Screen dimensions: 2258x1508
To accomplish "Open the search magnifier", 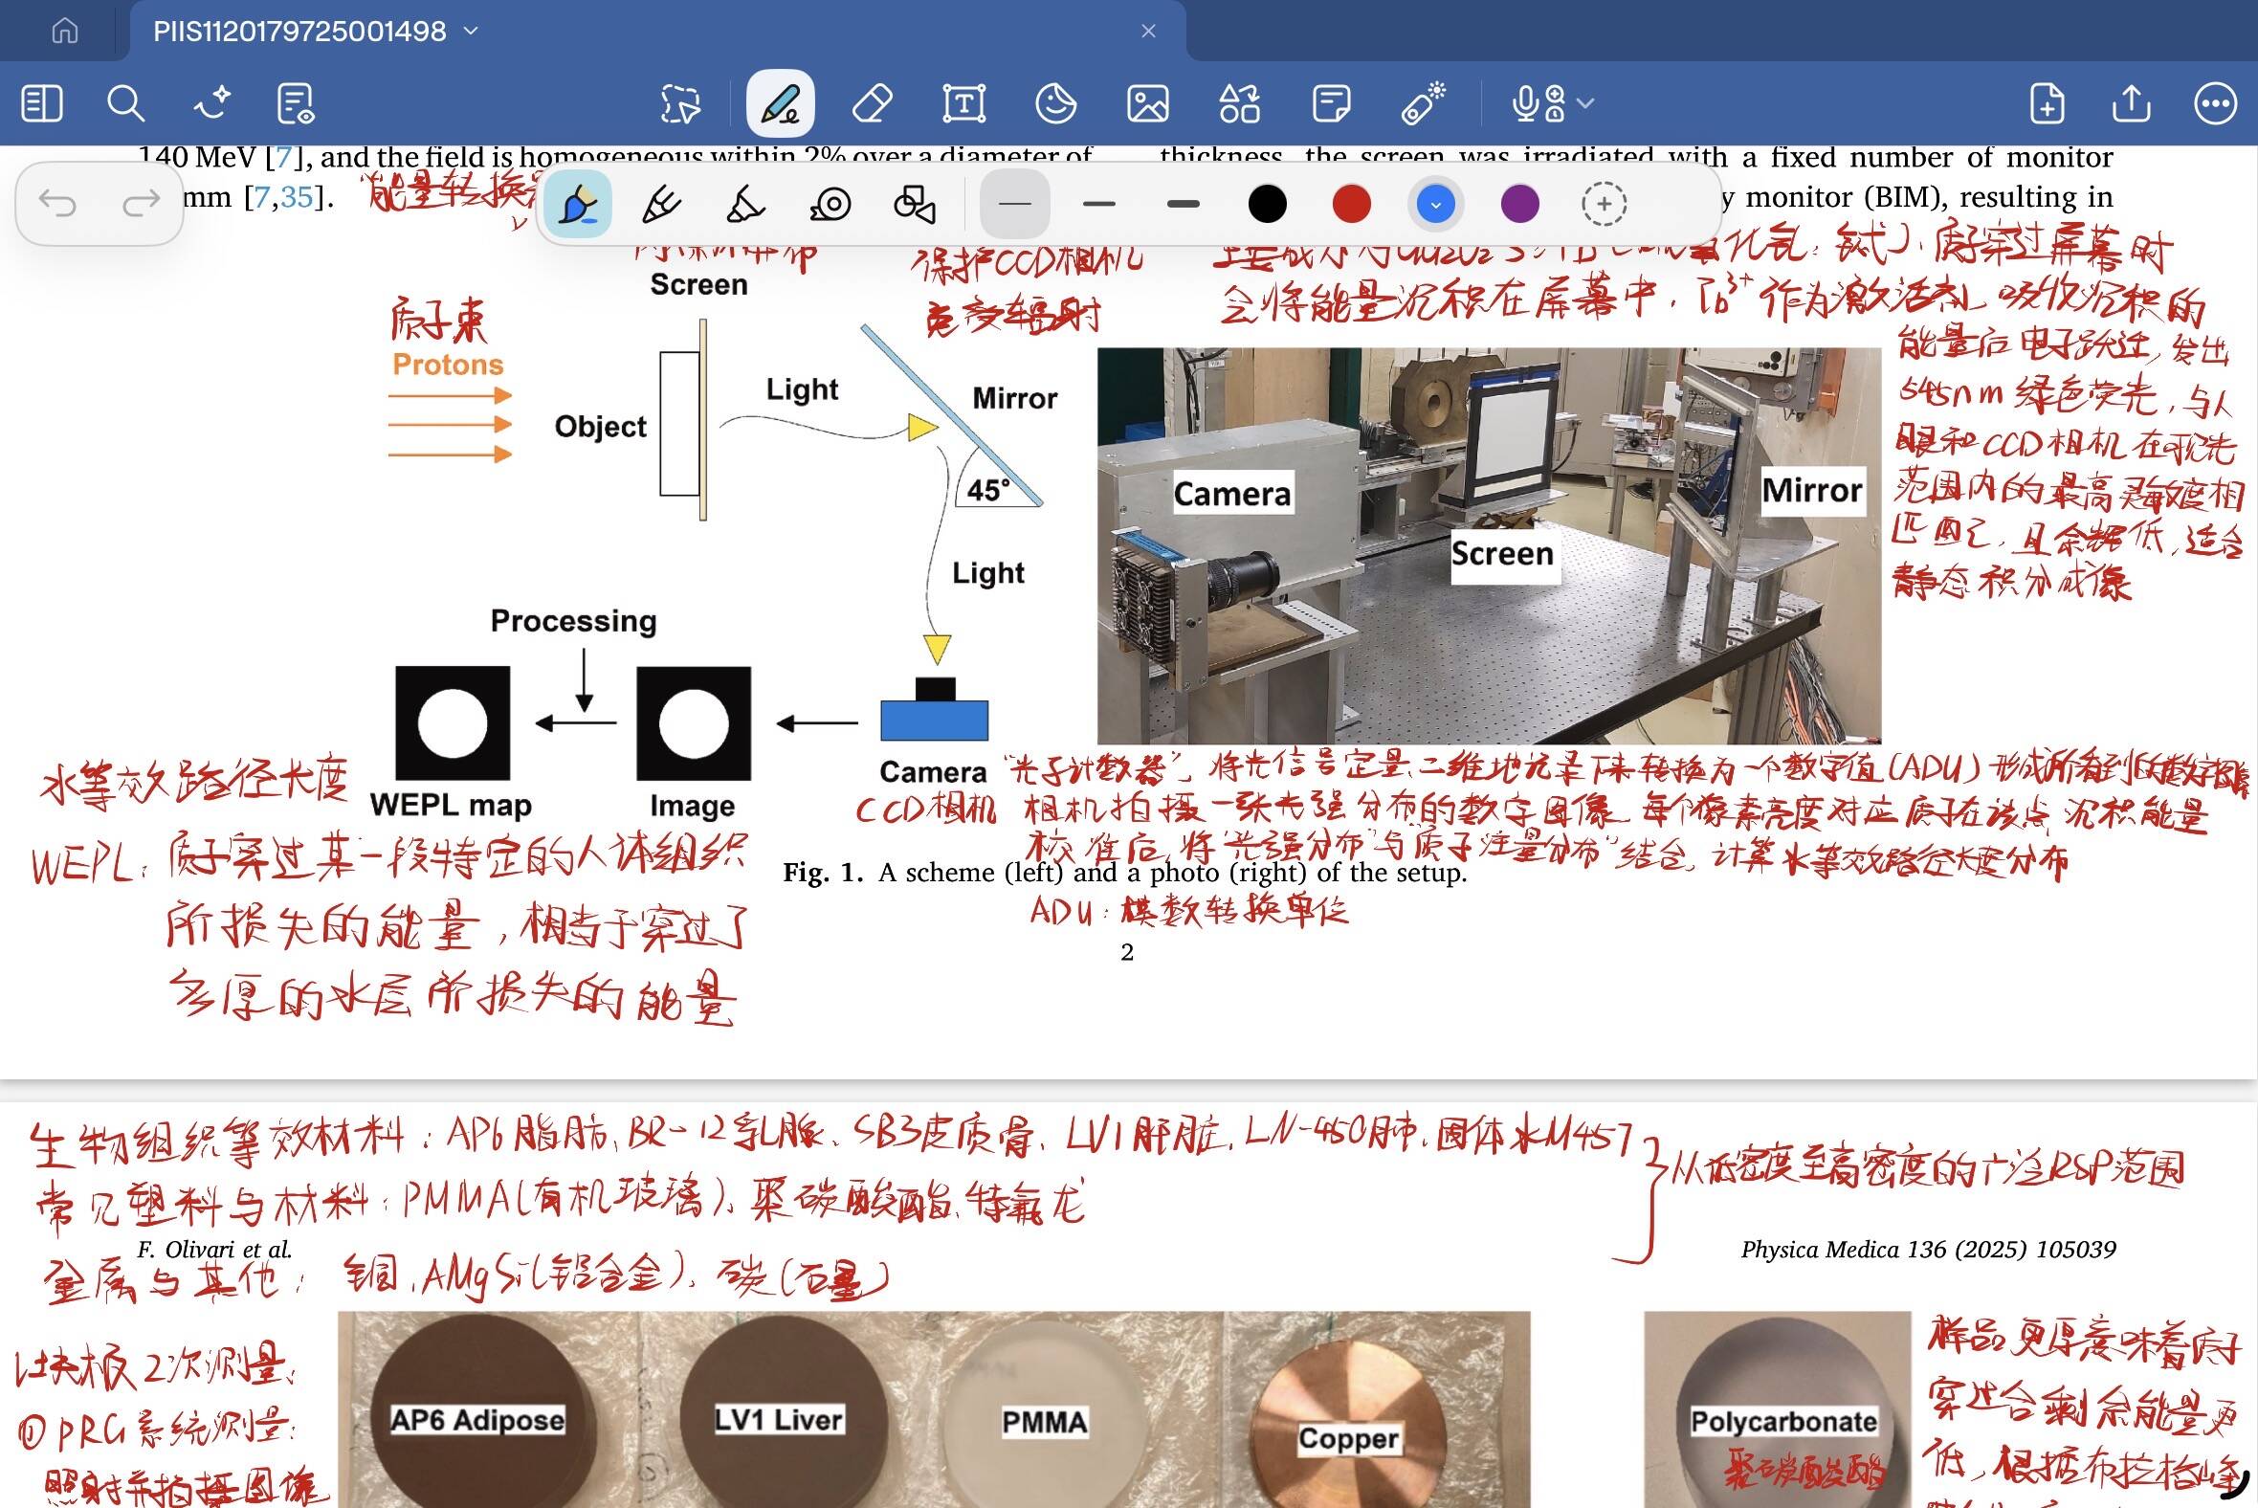I will 125,104.
